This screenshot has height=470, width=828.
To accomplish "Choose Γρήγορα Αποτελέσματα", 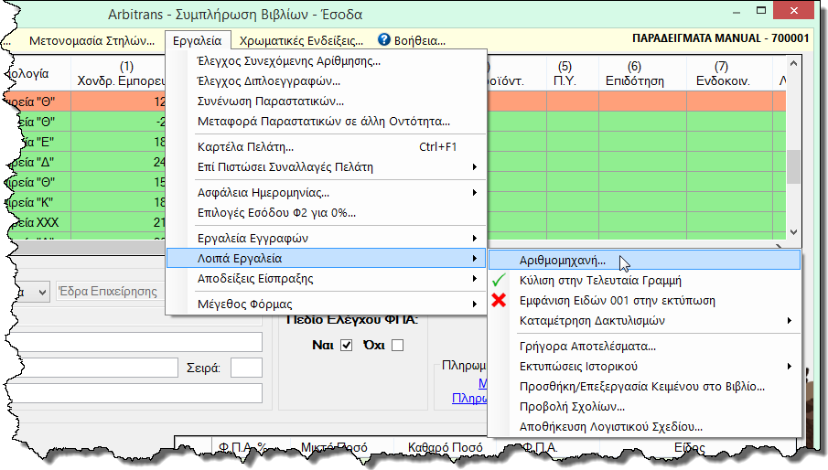I will (x=644, y=347).
